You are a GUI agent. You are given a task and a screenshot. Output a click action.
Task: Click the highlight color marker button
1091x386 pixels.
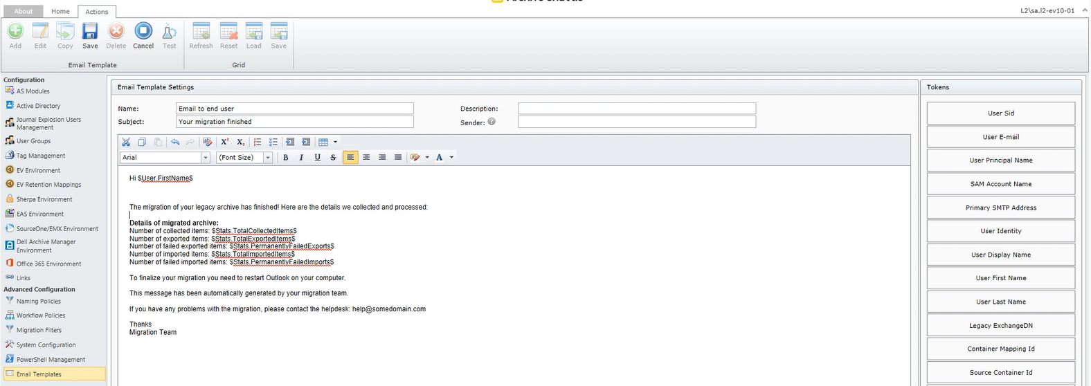click(415, 158)
